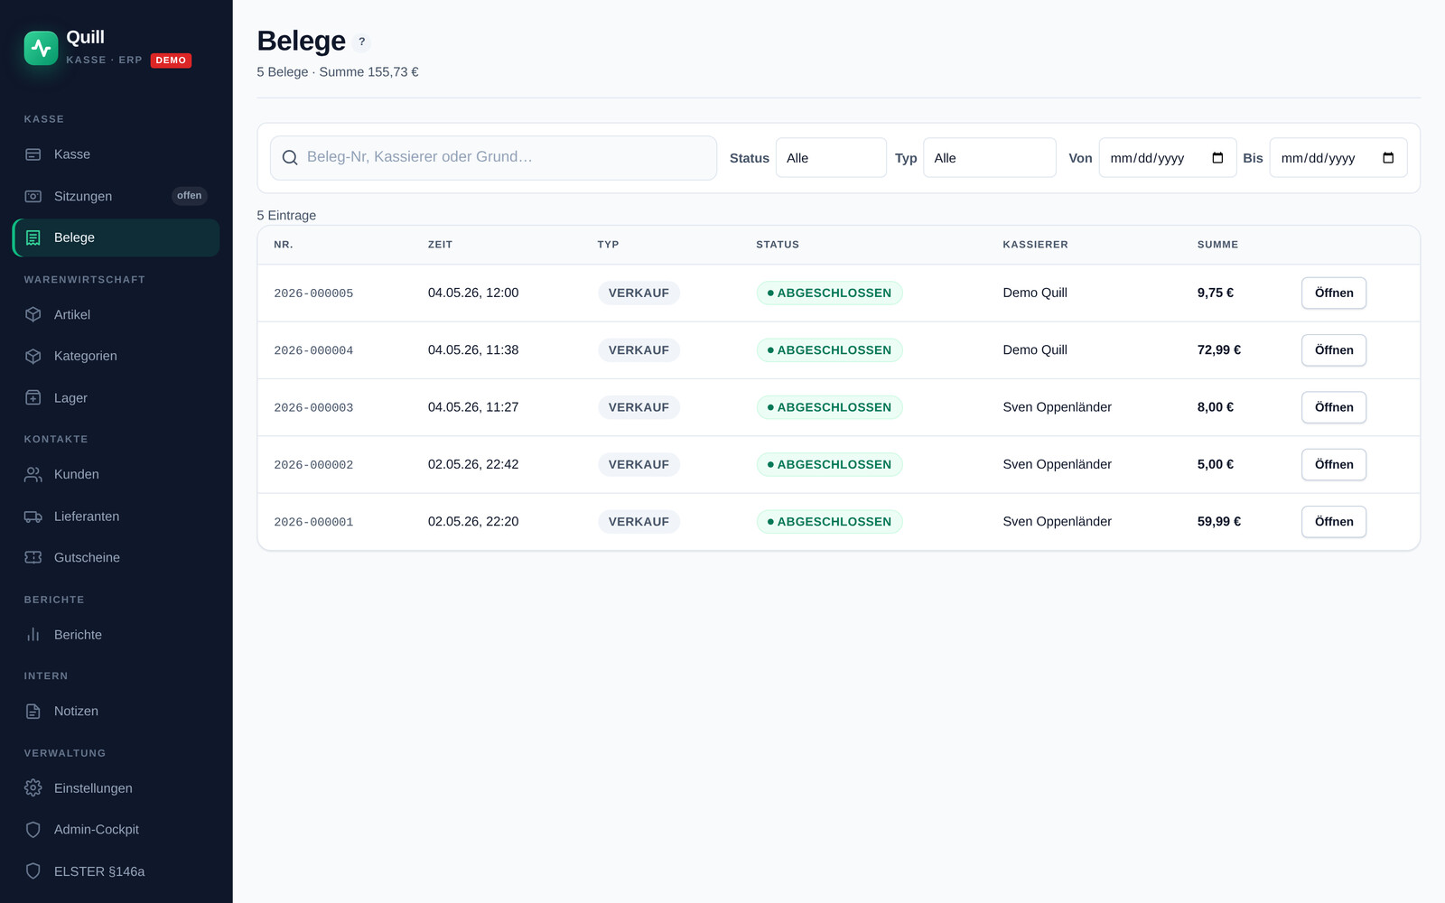This screenshot has height=903, width=1445.
Task: Click the ZEIT column header
Action: click(x=440, y=245)
